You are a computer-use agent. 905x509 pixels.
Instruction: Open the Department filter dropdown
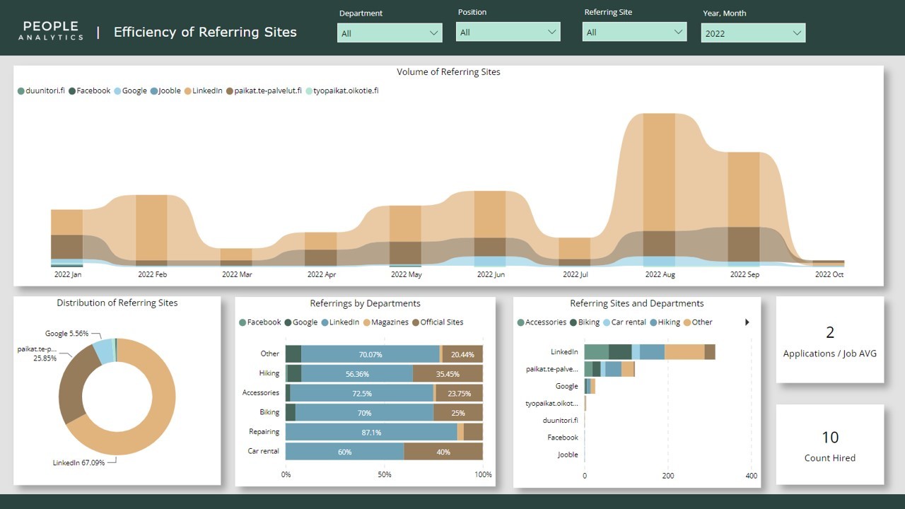pos(390,33)
